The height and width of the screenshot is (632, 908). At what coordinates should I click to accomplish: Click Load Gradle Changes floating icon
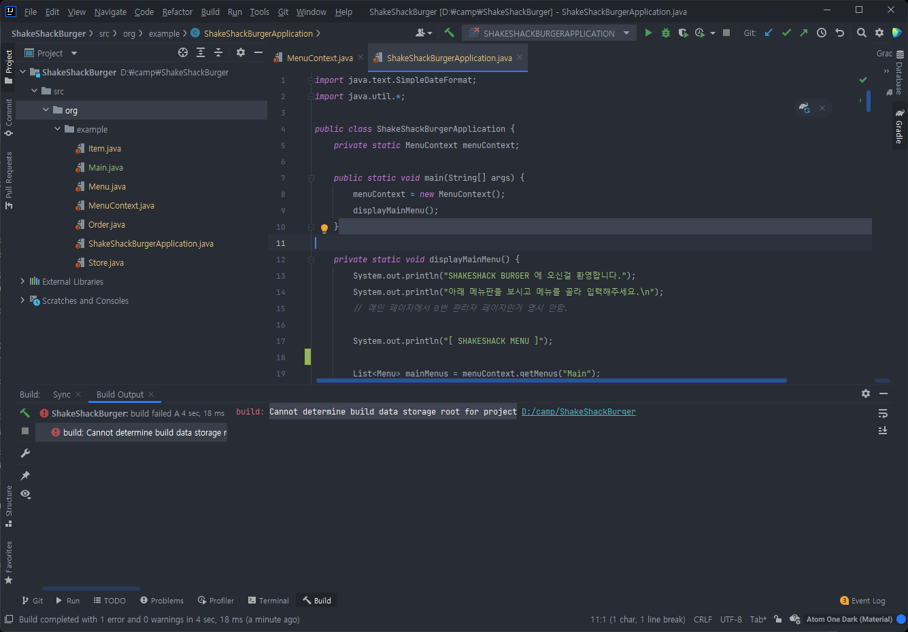point(805,107)
